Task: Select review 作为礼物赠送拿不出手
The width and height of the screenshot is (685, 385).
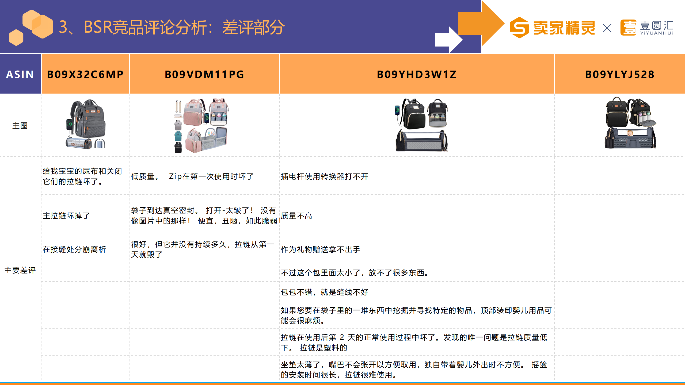Action: pos(321,249)
